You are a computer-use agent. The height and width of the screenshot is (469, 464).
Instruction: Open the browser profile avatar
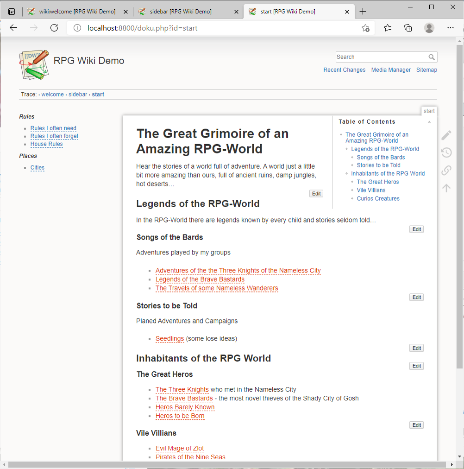tap(429, 28)
